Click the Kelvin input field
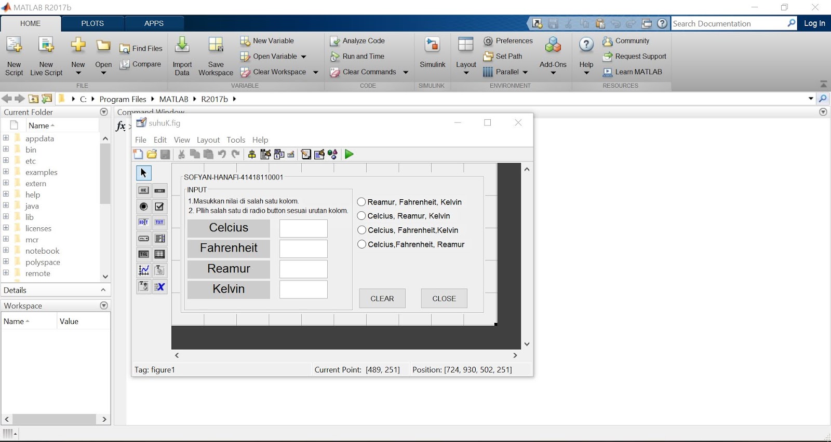Image resolution: width=831 pixels, height=442 pixels. 303,289
